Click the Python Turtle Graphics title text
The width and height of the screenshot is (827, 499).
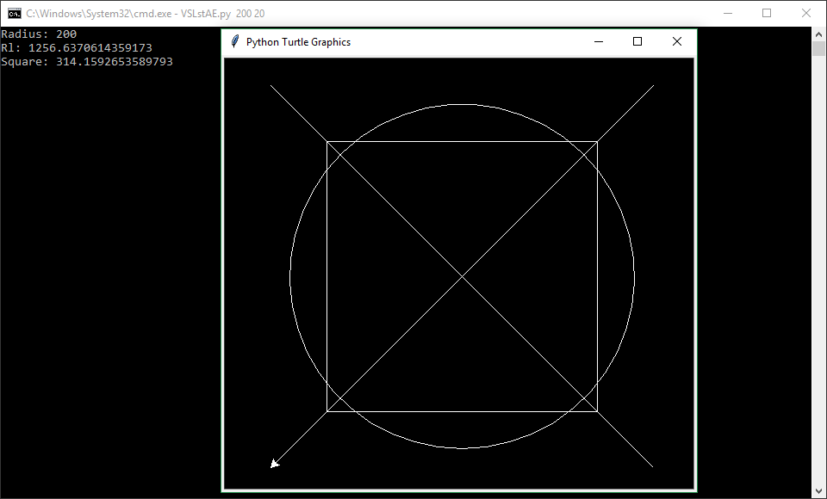tap(299, 42)
